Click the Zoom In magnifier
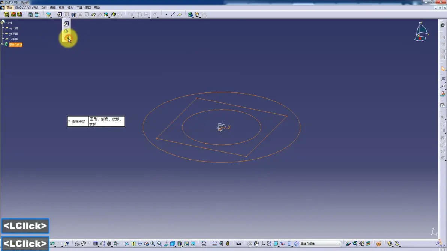 [x=153, y=244]
